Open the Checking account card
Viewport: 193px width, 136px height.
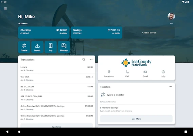[x=44, y=33]
